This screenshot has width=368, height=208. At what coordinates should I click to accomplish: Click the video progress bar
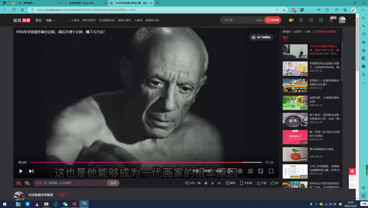click(140, 162)
